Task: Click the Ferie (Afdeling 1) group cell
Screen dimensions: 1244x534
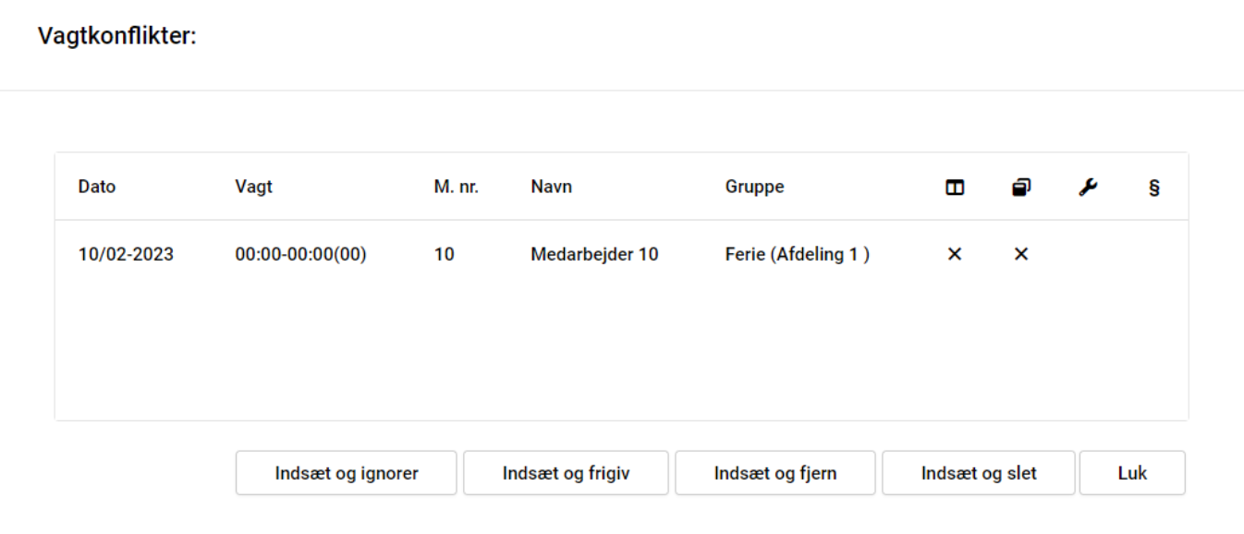Action: coord(797,254)
